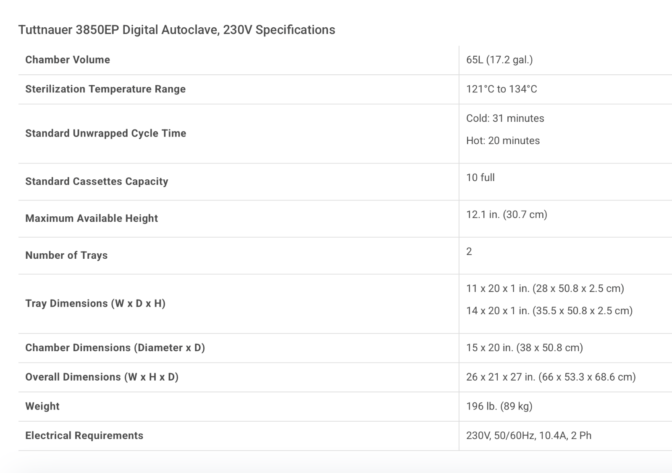Click the 121°C to 134°C value
Screen dimensions: 672x473
(501, 89)
